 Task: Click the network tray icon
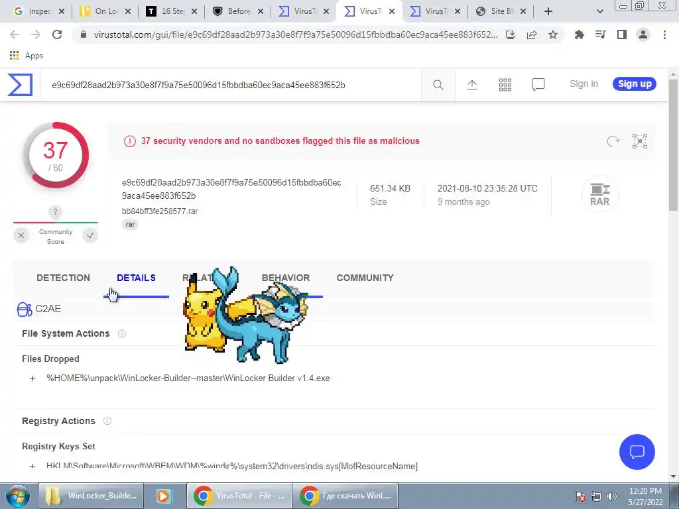pos(596,496)
